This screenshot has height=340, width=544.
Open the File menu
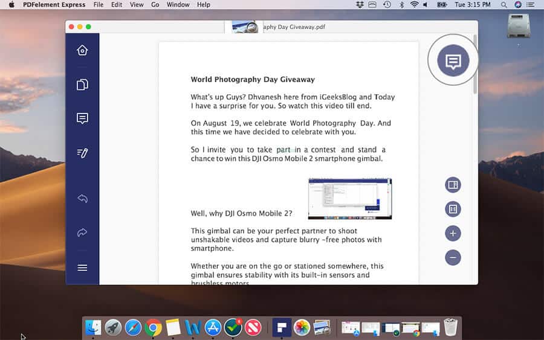99,4
